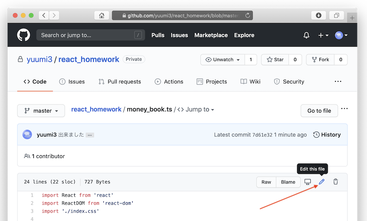This screenshot has width=367, height=221.
Task: Open Issues in the top header
Action: 179,35
